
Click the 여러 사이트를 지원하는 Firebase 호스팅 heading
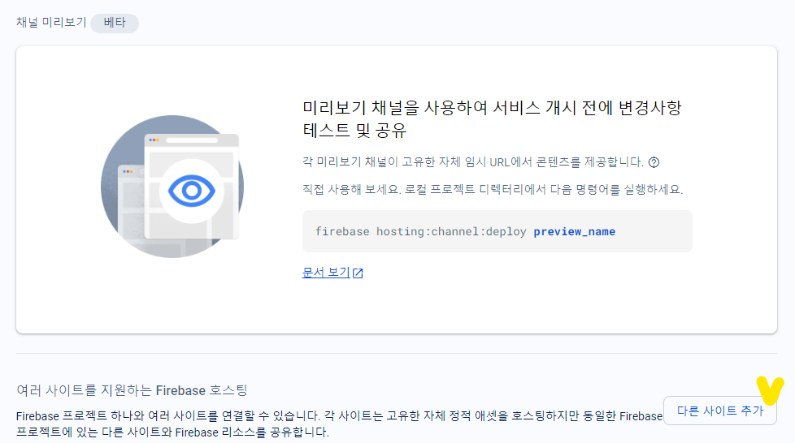(132, 390)
